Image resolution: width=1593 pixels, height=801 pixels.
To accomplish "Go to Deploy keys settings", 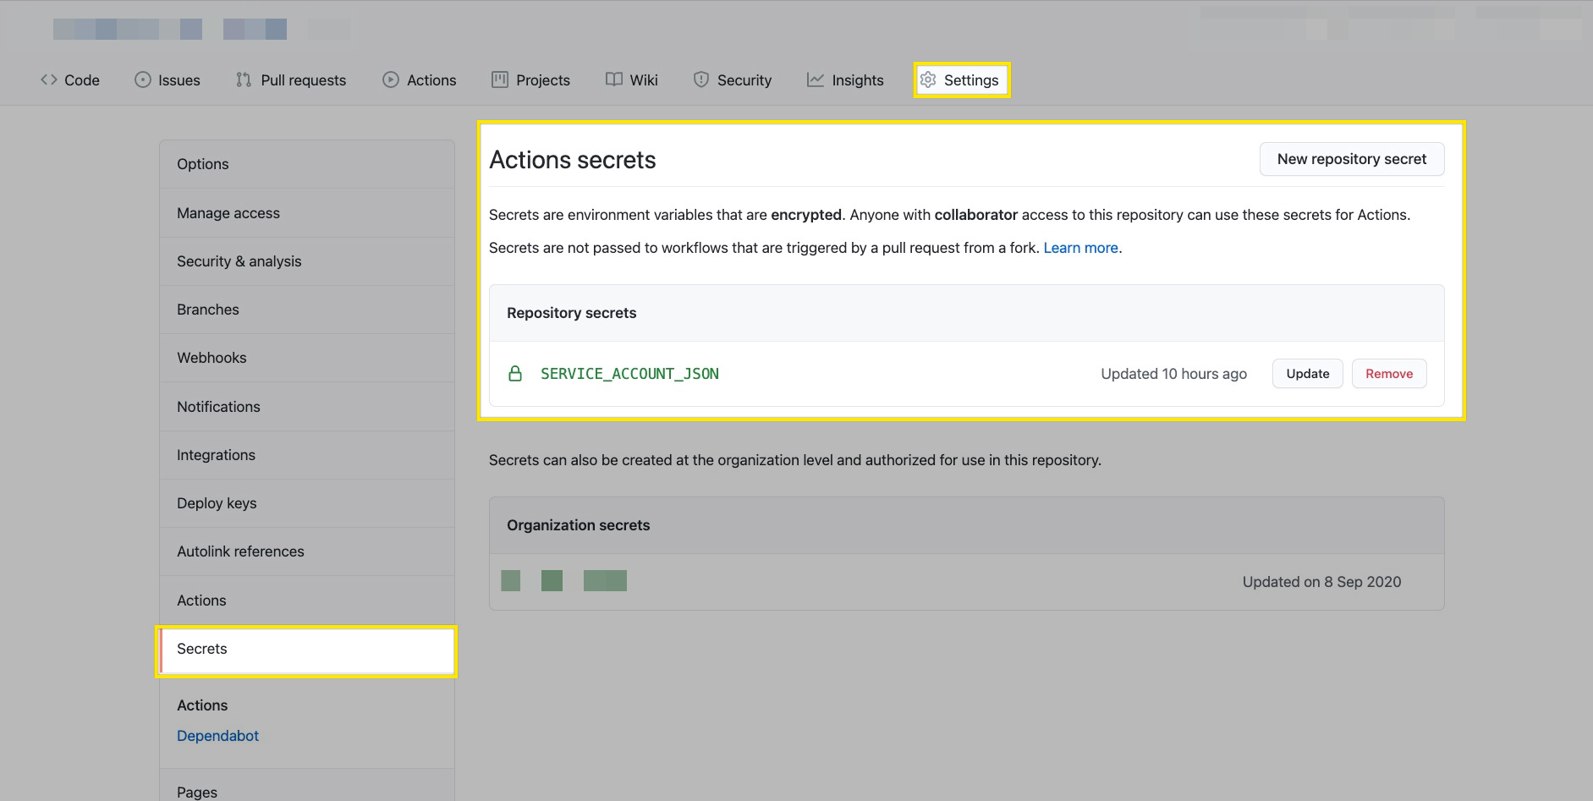I will tap(307, 503).
